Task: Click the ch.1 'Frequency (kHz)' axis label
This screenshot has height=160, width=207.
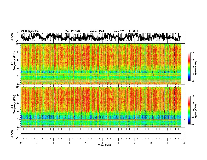Action: [14, 61]
